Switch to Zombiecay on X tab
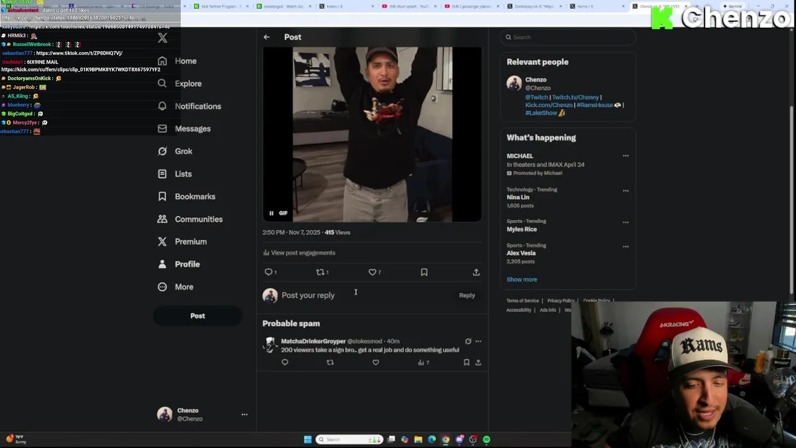 534,6
